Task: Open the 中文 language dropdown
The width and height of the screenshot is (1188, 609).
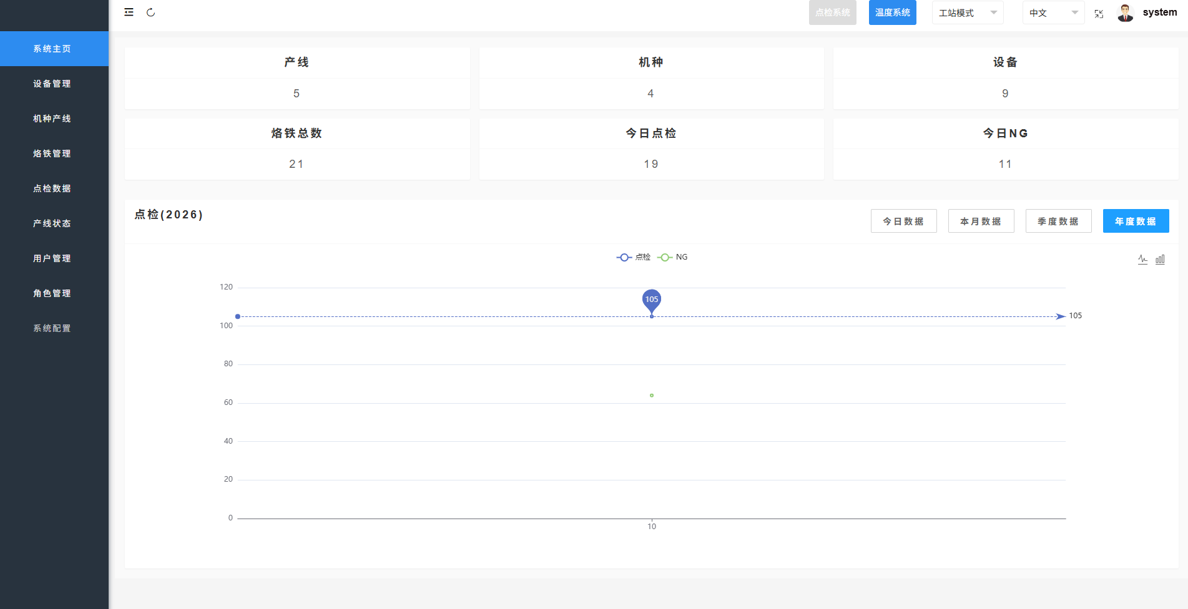Action: [x=1054, y=12]
